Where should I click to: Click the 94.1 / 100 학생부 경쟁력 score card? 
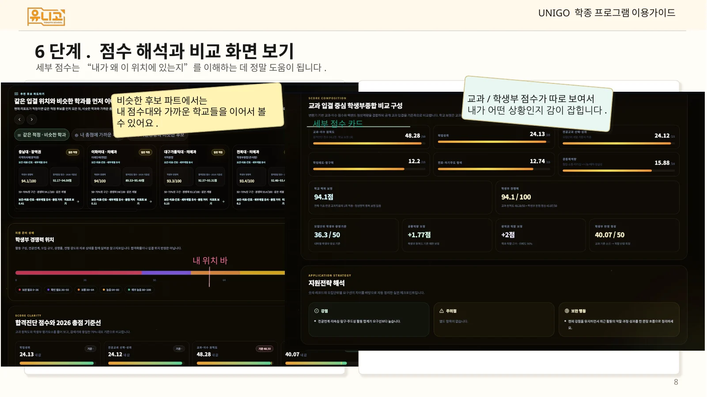coord(587,198)
